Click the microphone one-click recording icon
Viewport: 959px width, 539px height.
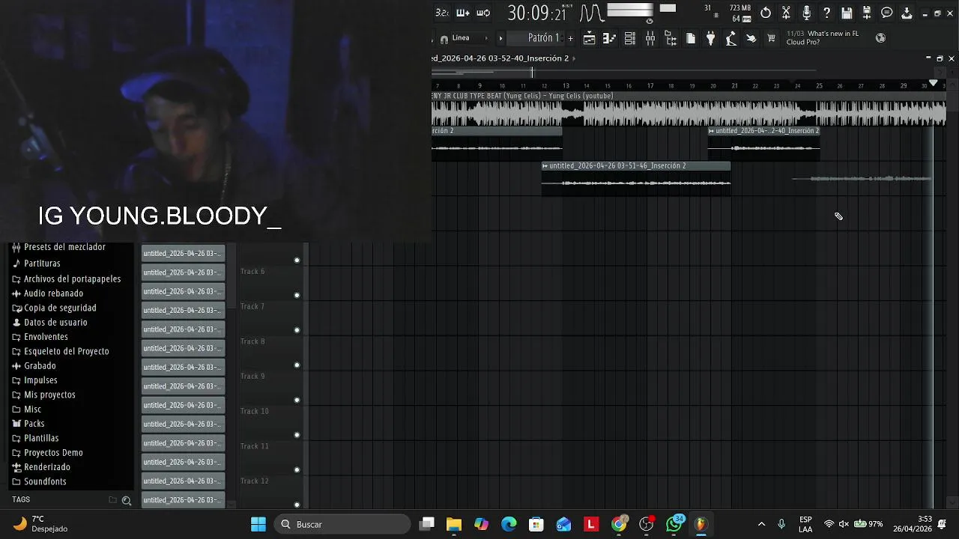(x=806, y=13)
